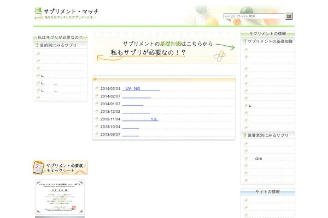Click the pin icon beside 2014/02/07

pyautogui.click(x=96, y=96)
